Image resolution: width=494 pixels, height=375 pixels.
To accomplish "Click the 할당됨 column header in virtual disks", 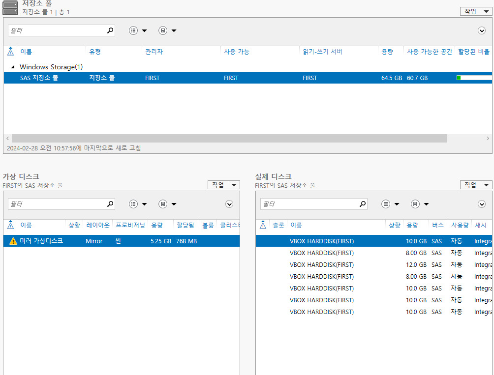I will [x=185, y=225].
